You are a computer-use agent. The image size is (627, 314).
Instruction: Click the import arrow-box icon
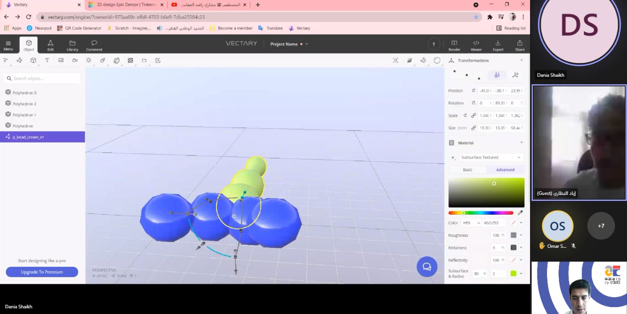pos(158,60)
